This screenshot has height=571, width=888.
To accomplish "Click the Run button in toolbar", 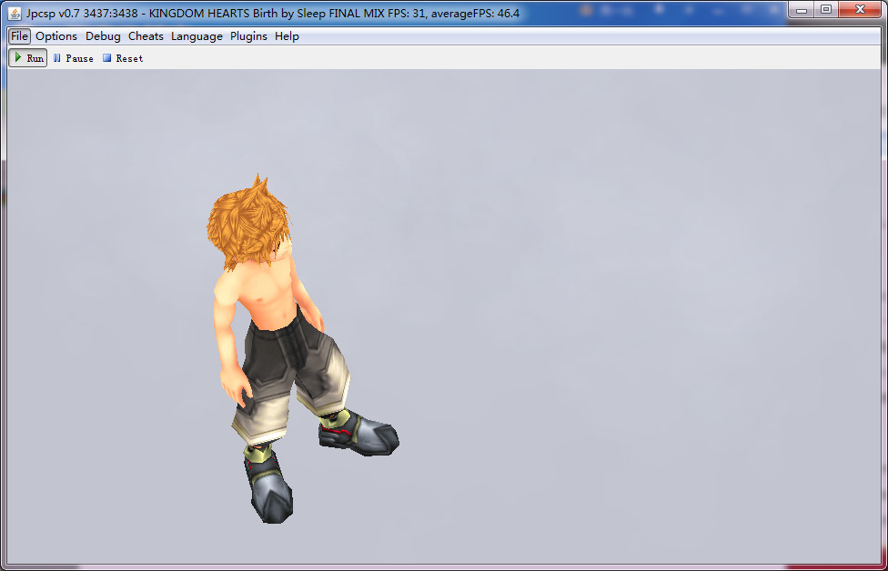I will point(27,57).
